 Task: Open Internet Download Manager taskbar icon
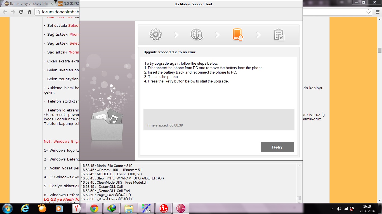(x=112, y=208)
